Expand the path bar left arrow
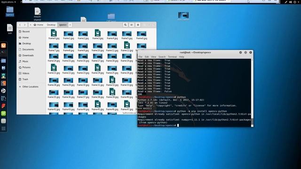 (30, 25)
